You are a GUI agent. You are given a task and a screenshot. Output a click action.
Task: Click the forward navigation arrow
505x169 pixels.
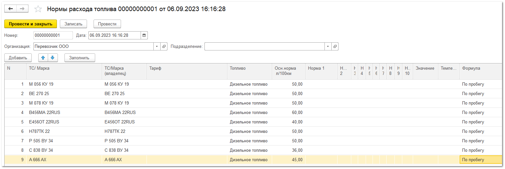(22, 9)
